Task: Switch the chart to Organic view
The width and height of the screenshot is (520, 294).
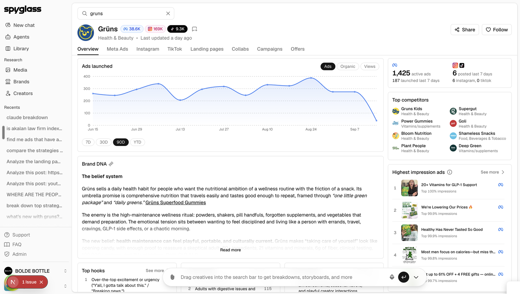Action: [348, 66]
